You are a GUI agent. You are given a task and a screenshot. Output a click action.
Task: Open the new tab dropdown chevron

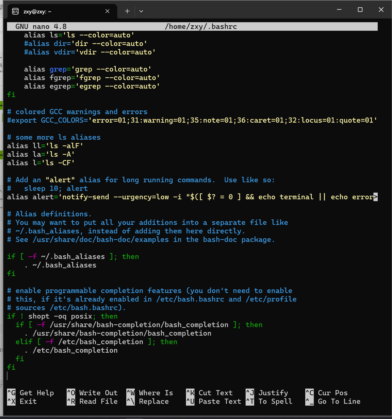pyautogui.click(x=141, y=11)
